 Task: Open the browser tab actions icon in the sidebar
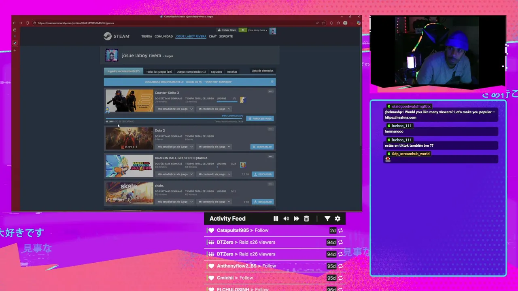(15, 30)
